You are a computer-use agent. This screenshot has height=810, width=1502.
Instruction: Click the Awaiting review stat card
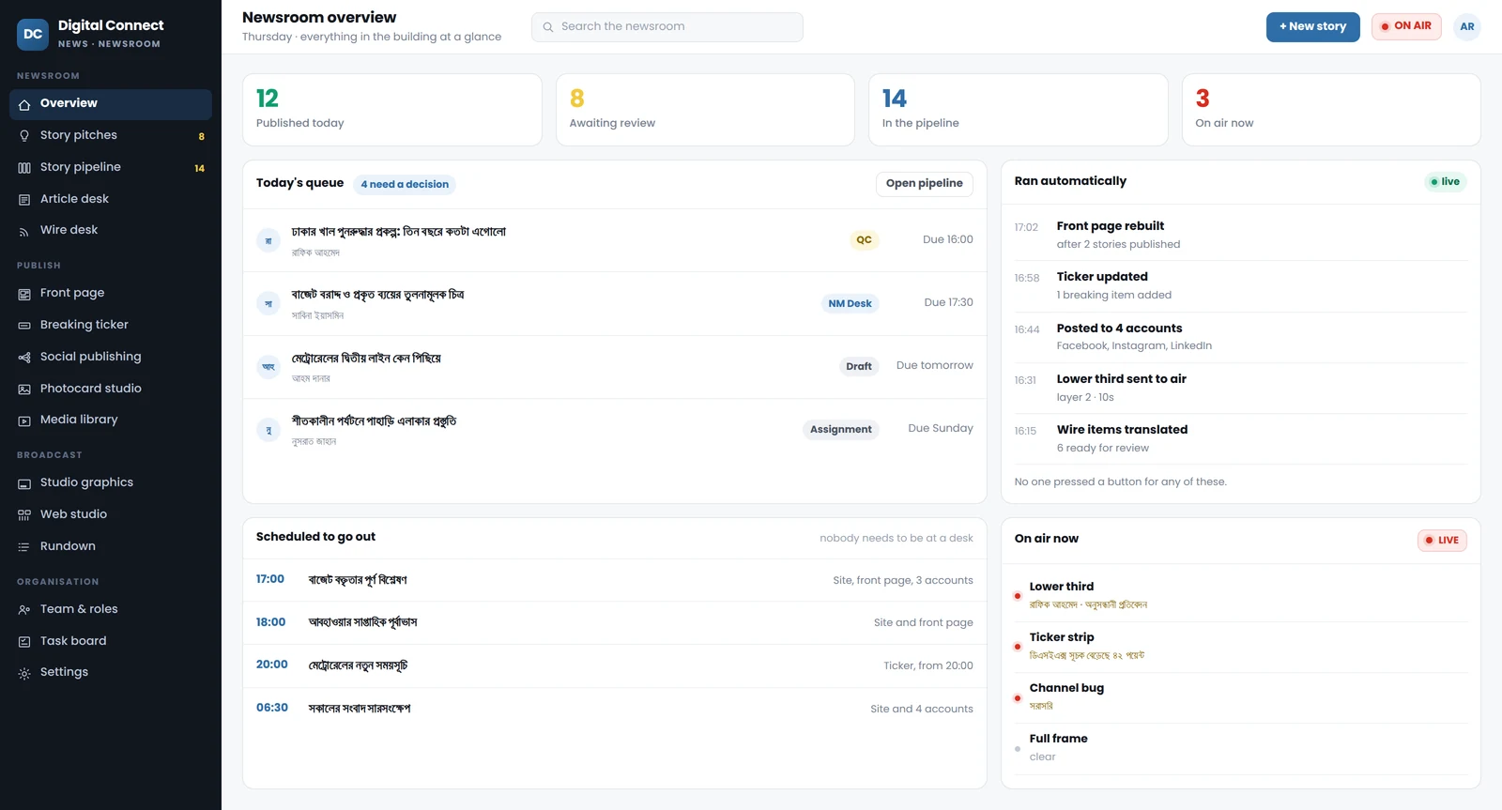click(705, 110)
